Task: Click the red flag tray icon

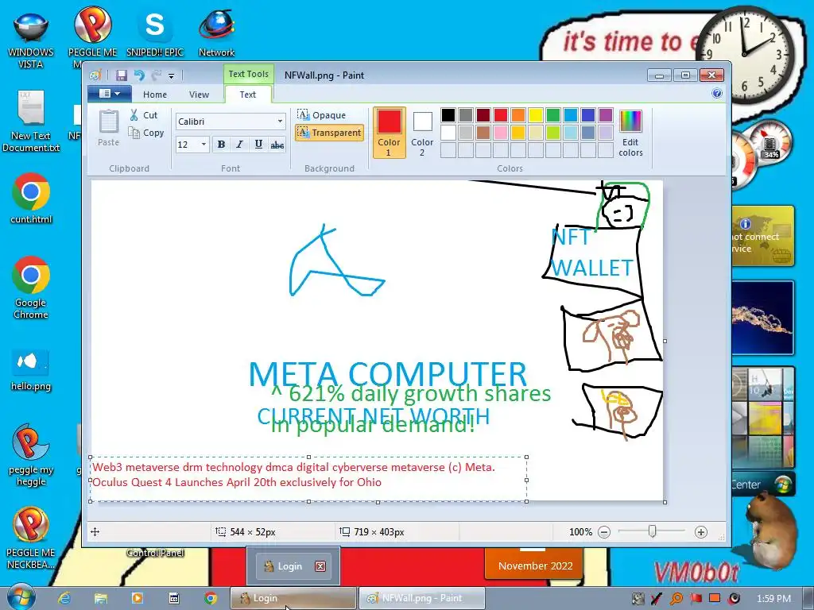Action: (x=696, y=599)
